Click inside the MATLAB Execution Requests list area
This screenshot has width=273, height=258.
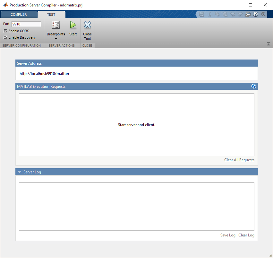click(x=137, y=124)
